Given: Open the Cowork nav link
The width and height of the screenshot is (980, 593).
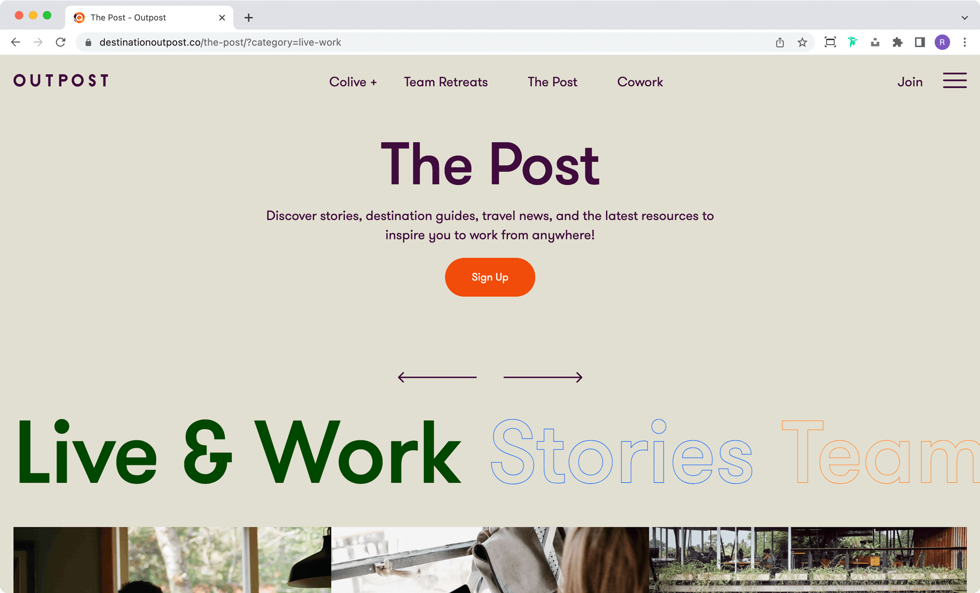Looking at the screenshot, I should (640, 82).
